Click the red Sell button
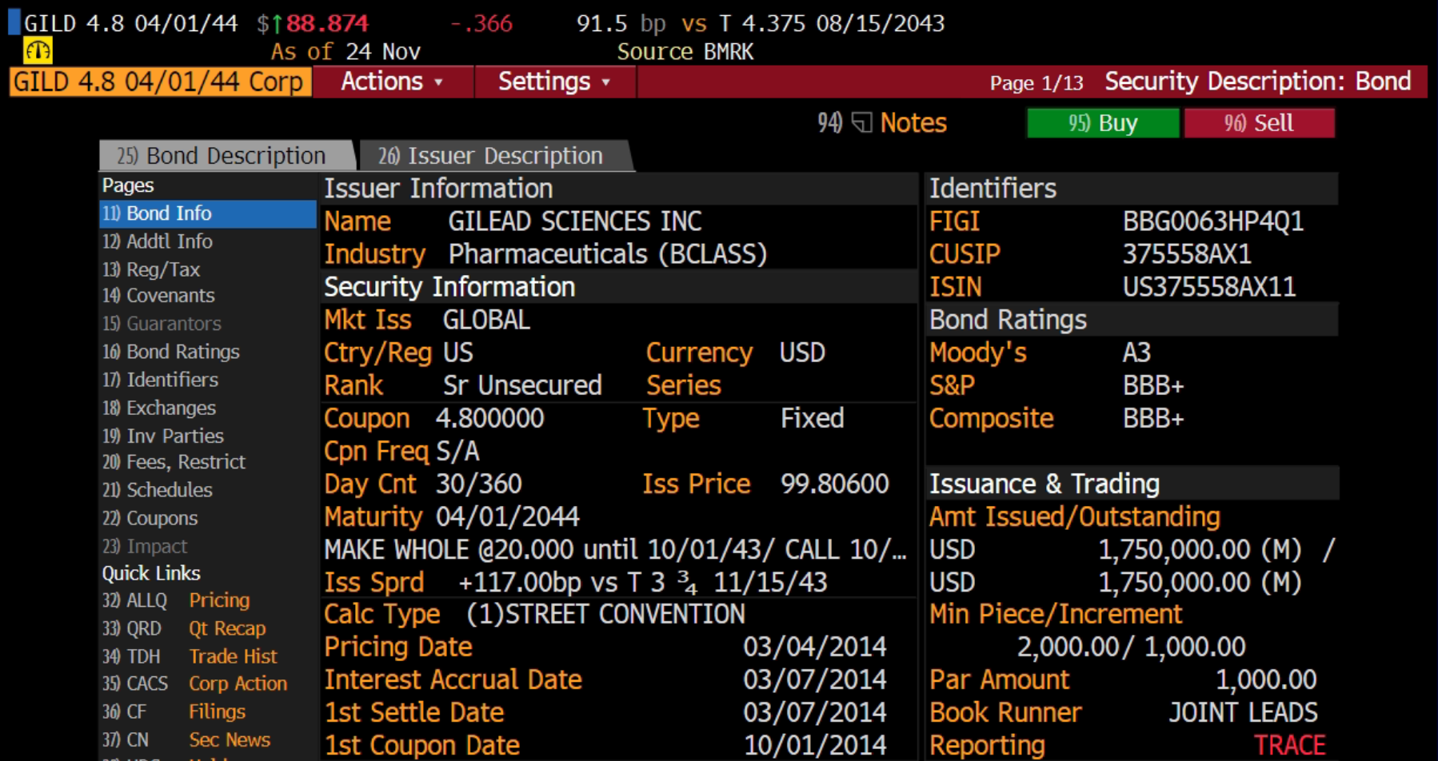 [1259, 123]
